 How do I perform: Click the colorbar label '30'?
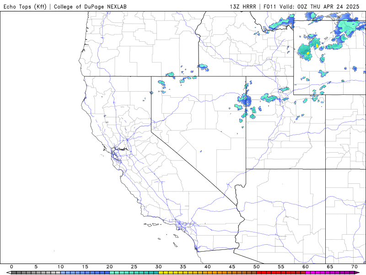(x=158, y=267)
